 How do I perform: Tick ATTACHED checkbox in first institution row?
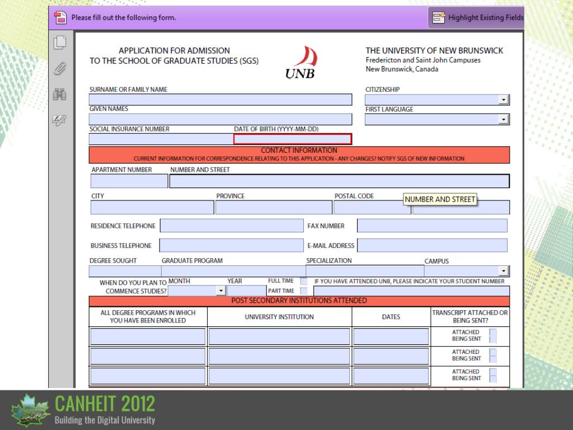493,332
